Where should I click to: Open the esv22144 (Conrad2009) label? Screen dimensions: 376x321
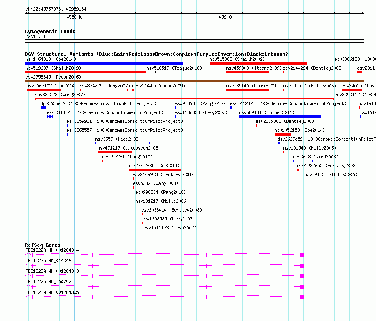click(158, 86)
